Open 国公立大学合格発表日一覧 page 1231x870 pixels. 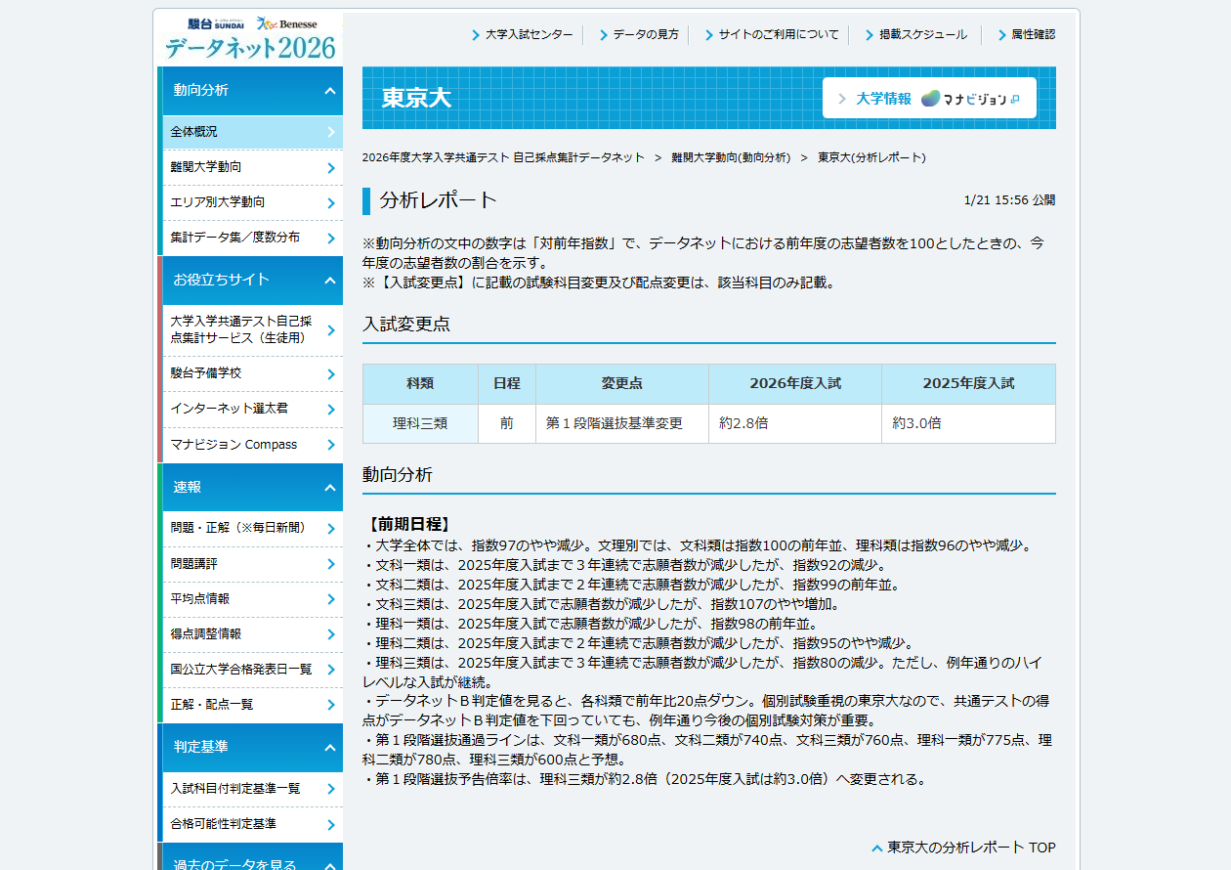tap(244, 671)
